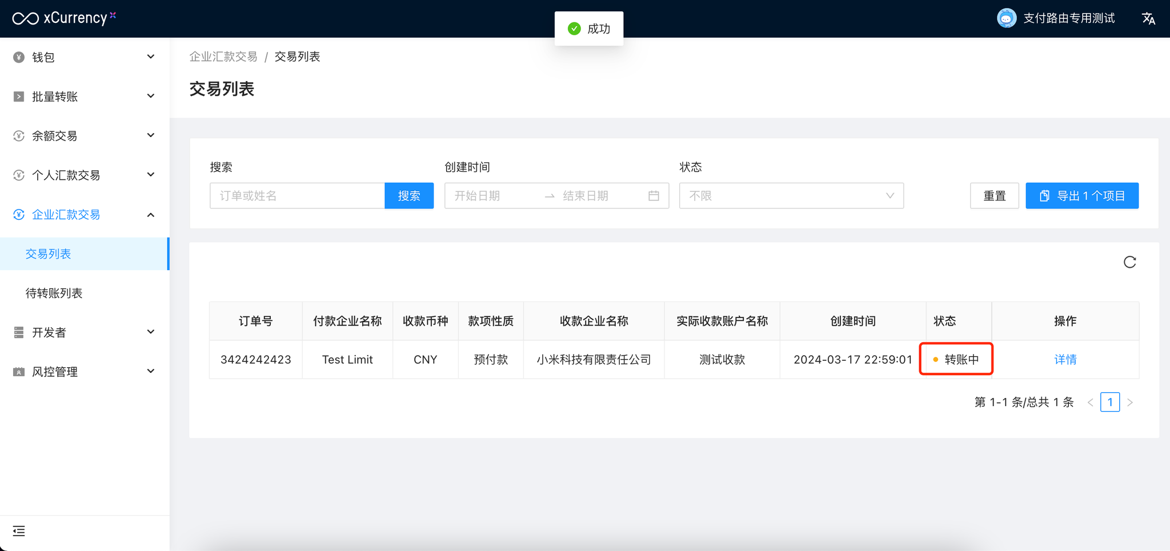Click the 钱包 wallet icon
This screenshot has width=1170, height=551.
tap(19, 57)
